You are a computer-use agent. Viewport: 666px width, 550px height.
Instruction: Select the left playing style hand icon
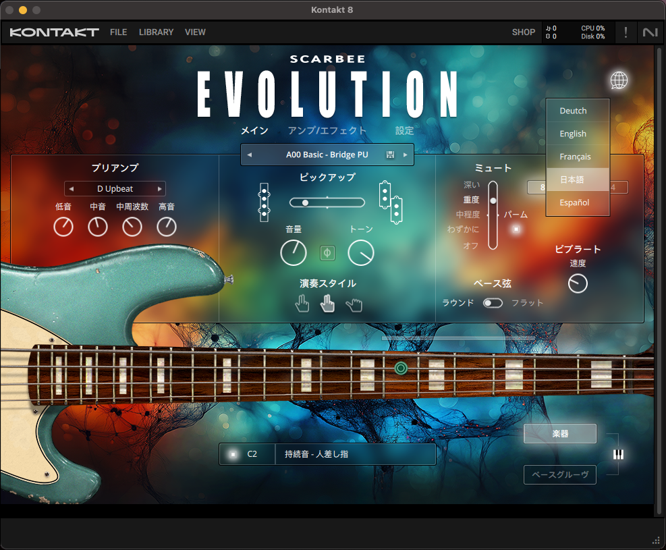[x=302, y=305]
